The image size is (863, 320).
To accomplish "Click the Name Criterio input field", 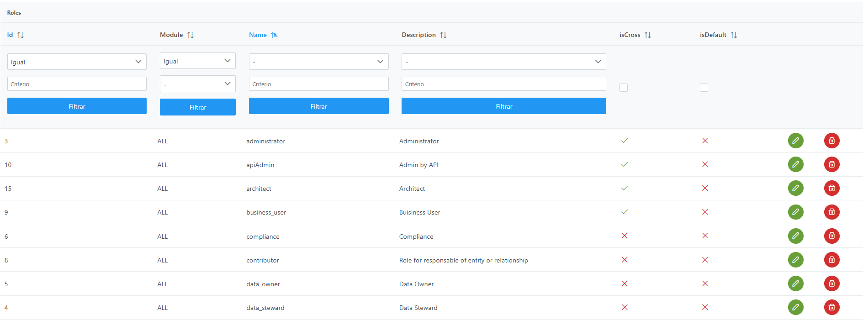I will coord(318,84).
